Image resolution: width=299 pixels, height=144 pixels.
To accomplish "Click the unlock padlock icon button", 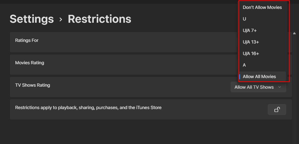I will click(277, 110).
